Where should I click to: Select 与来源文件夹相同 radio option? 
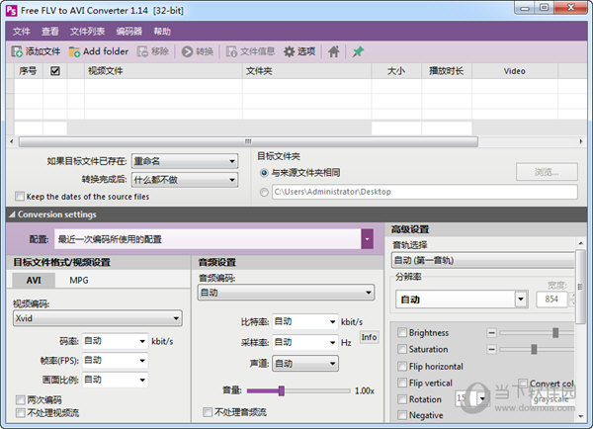tap(264, 173)
